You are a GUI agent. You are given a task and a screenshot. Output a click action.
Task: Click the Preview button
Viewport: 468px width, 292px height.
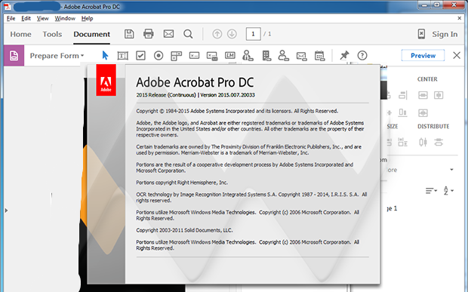tap(423, 56)
